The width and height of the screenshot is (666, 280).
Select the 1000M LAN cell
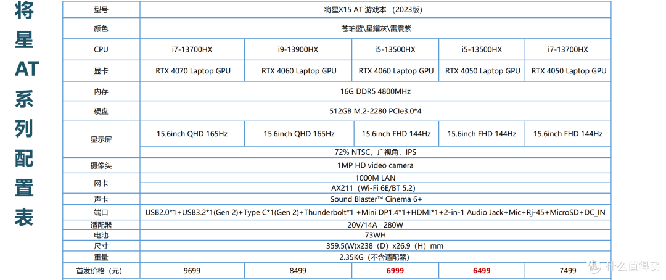click(376, 178)
